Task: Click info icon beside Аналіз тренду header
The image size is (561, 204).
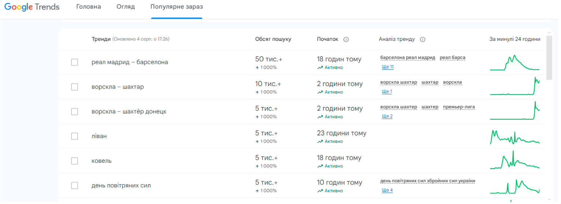Action: 422,39
